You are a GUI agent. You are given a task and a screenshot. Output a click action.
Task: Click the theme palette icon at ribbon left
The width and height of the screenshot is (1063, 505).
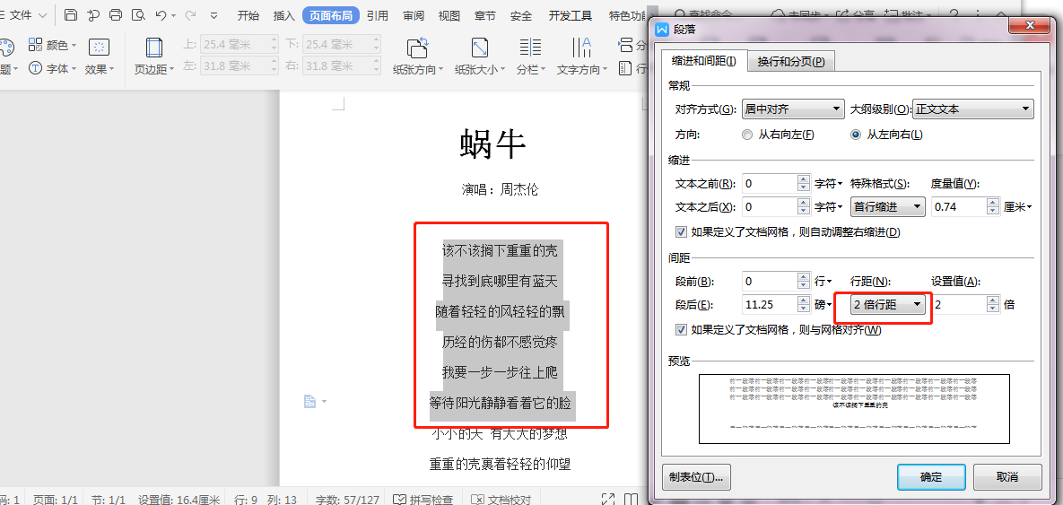[5, 48]
